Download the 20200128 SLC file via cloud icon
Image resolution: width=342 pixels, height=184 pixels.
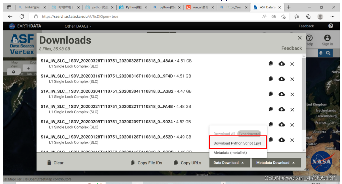[x=282, y=140]
